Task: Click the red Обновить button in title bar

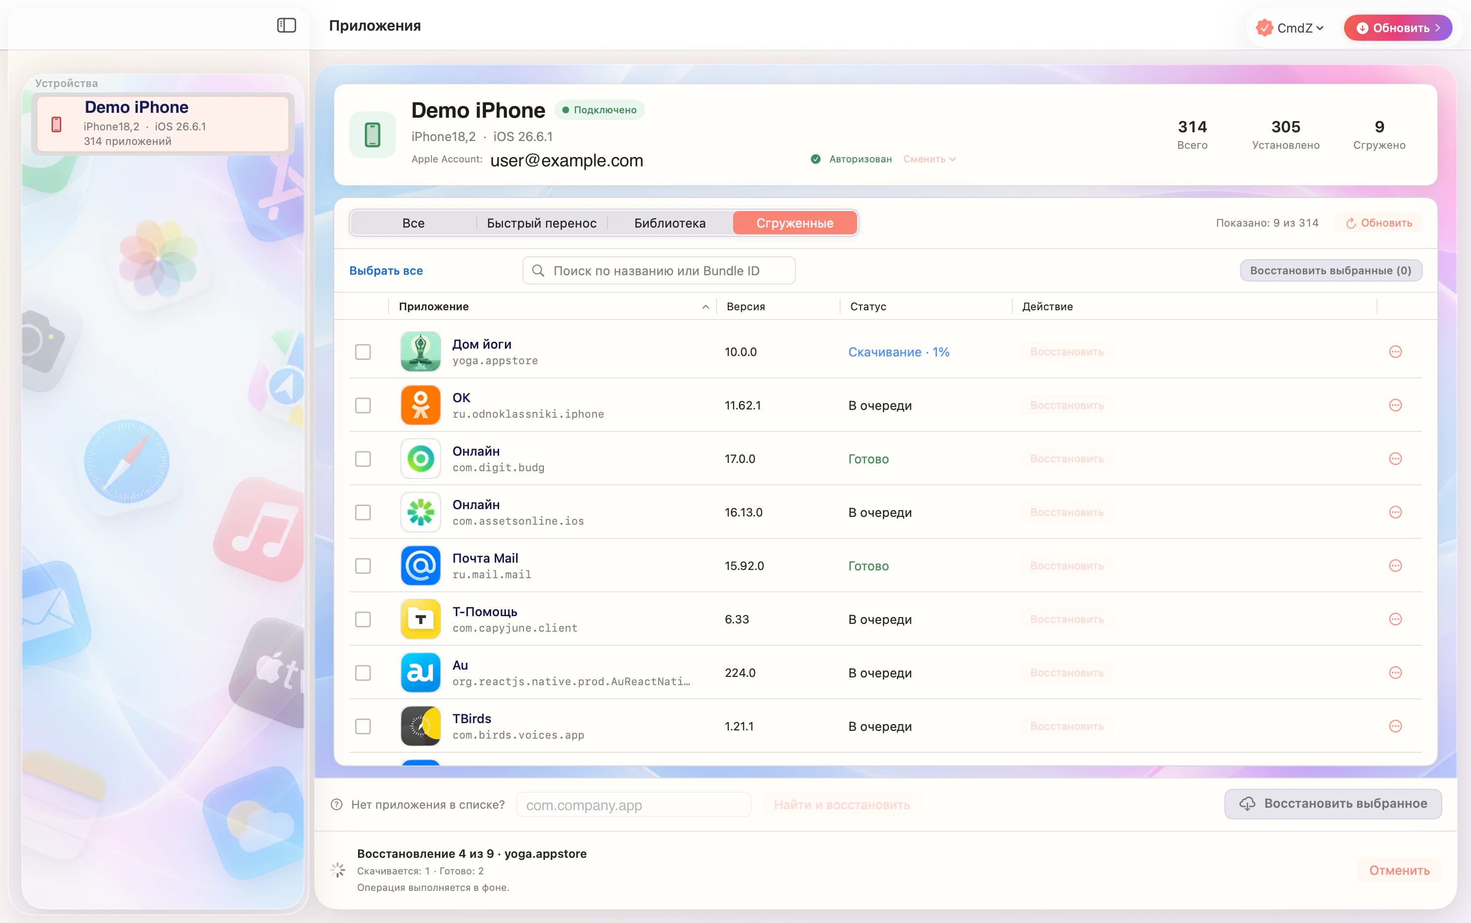Action: click(x=1398, y=28)
